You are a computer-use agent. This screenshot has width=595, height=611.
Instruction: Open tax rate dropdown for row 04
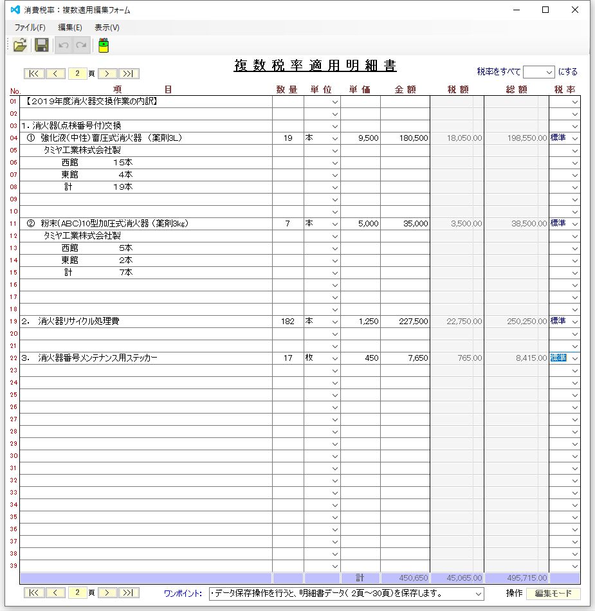click(575, 139)
